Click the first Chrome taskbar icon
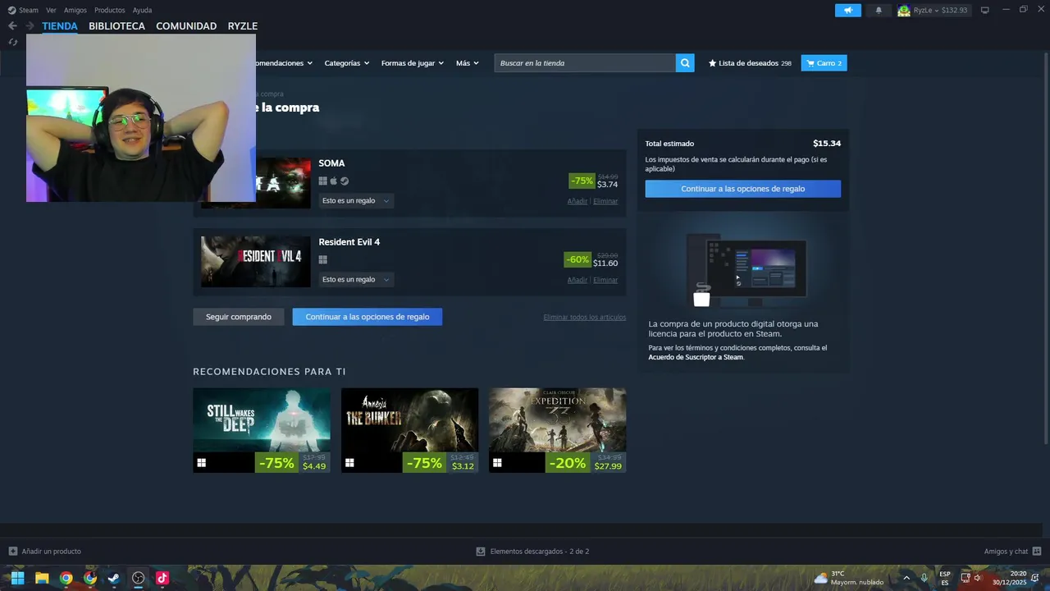1050x591 pixels. (x=66, y=578)
